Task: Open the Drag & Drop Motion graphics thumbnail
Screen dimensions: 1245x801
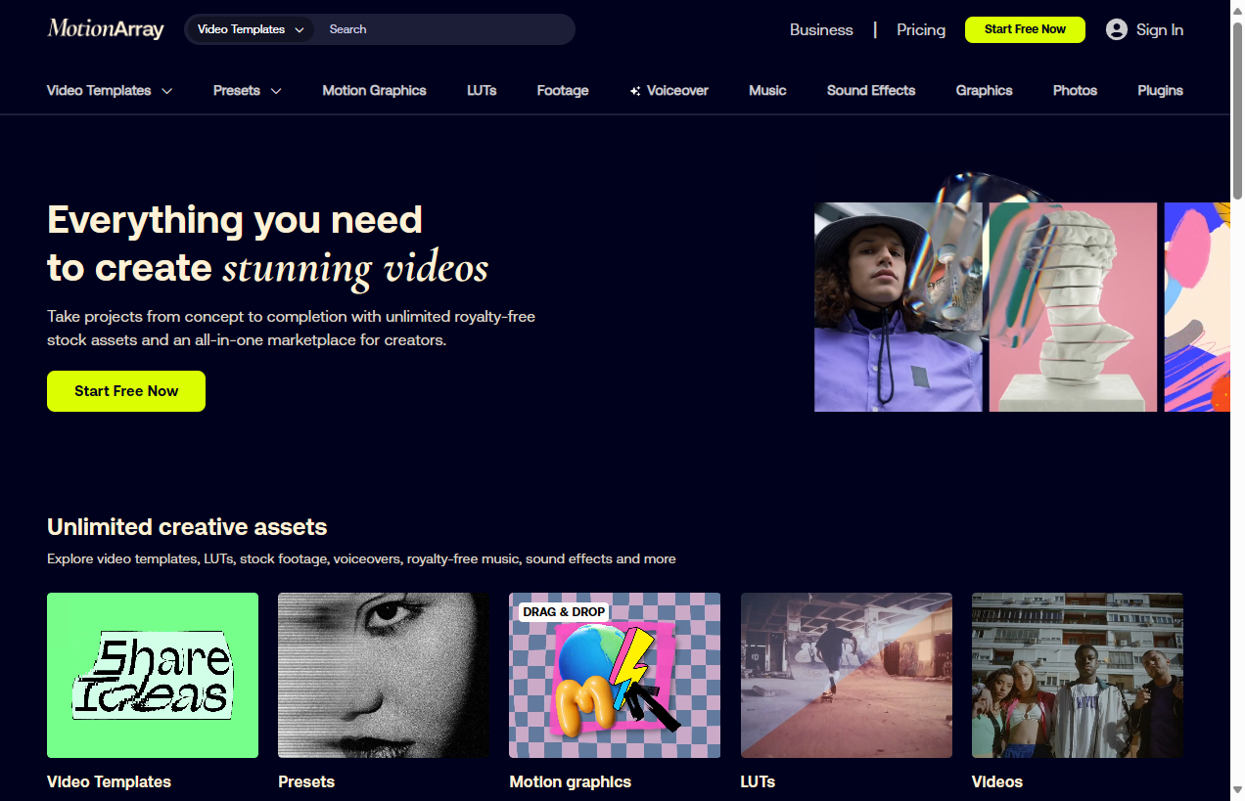Action: (x=615, y=675)
